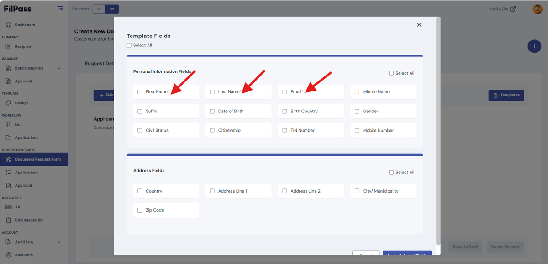Expand the Audit Log submenu chevron
The height and width of the screenshot is (264, 548).
click(59, 242)
